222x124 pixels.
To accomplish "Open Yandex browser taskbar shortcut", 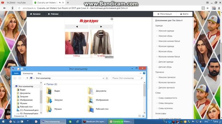I will 10,122.
